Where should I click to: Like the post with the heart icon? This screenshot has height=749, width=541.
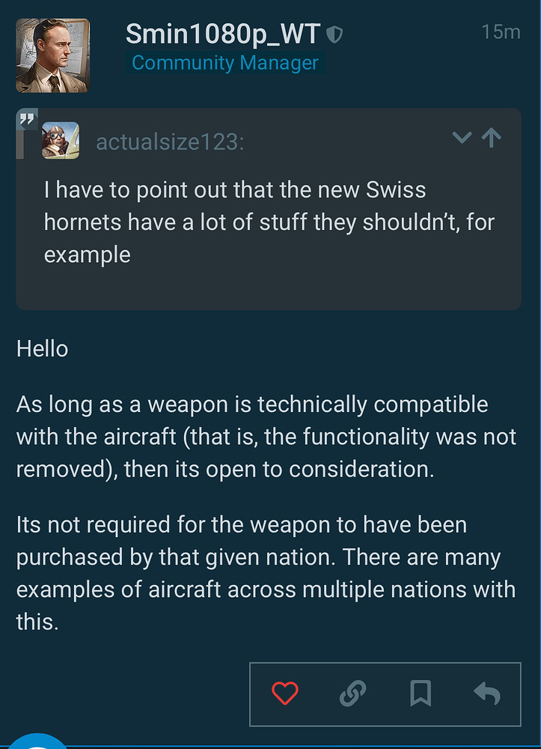click(x=285, y=694)
